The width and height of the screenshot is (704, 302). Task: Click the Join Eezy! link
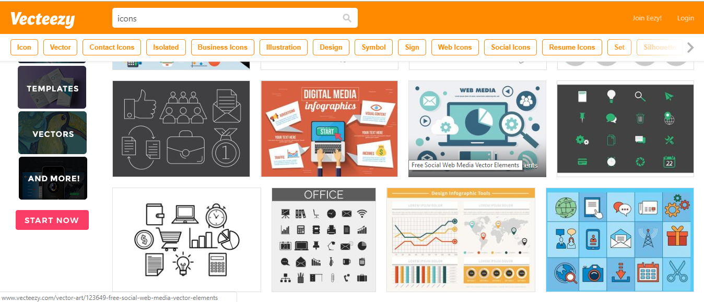pyautogui.click(x=647, y=18)
